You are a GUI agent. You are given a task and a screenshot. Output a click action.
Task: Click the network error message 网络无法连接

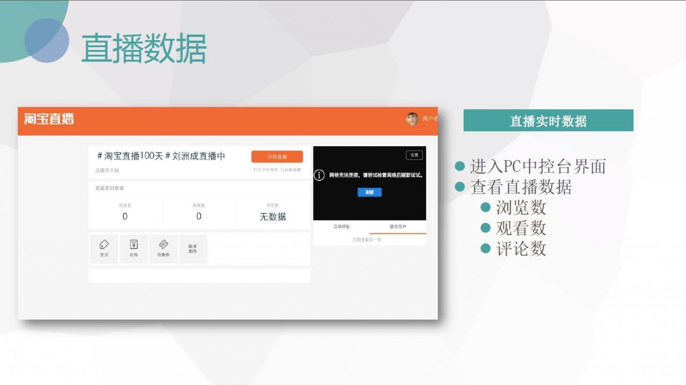376,175
